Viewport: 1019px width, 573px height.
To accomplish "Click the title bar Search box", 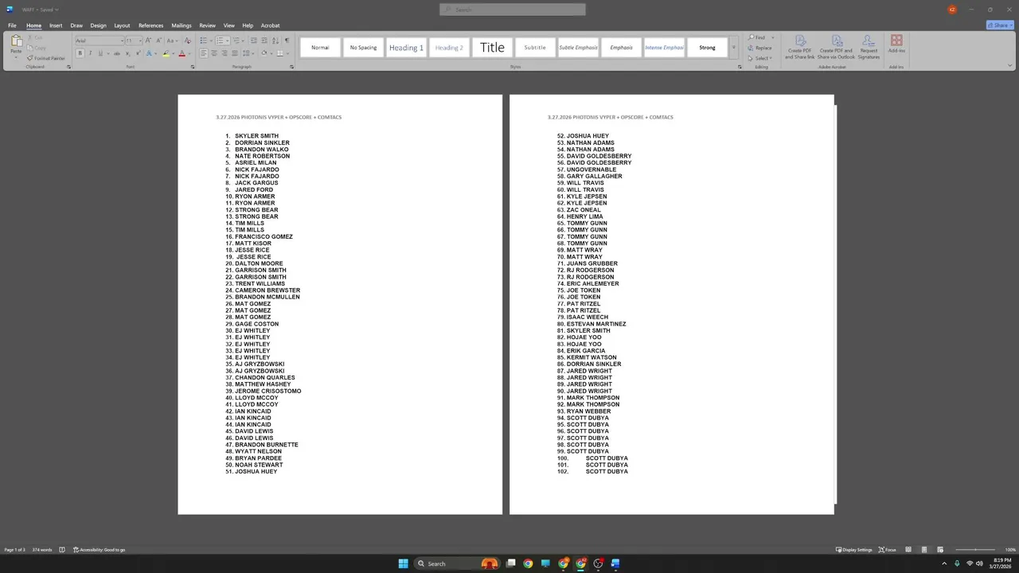I will pyautogui.click(x=513, y=10).
